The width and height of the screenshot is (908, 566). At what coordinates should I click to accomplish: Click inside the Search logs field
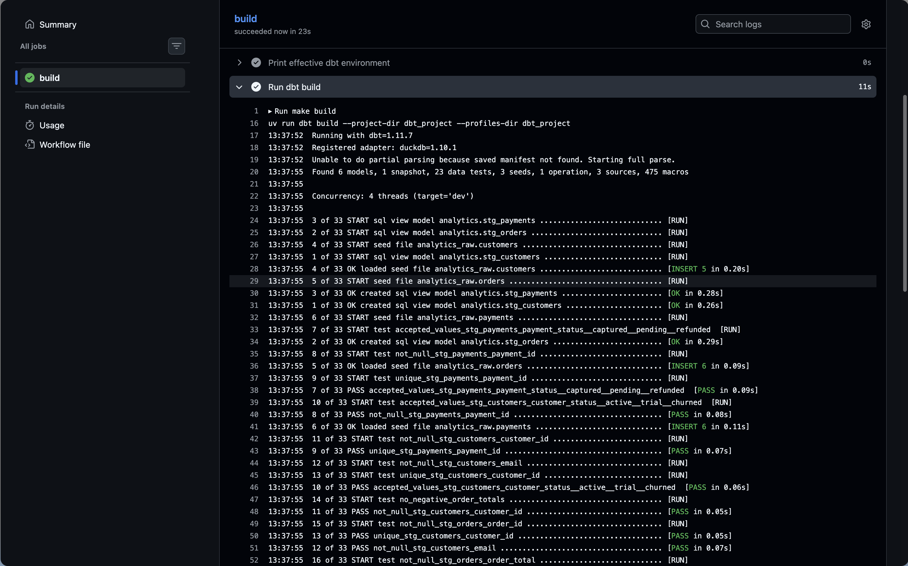[773, 24]
